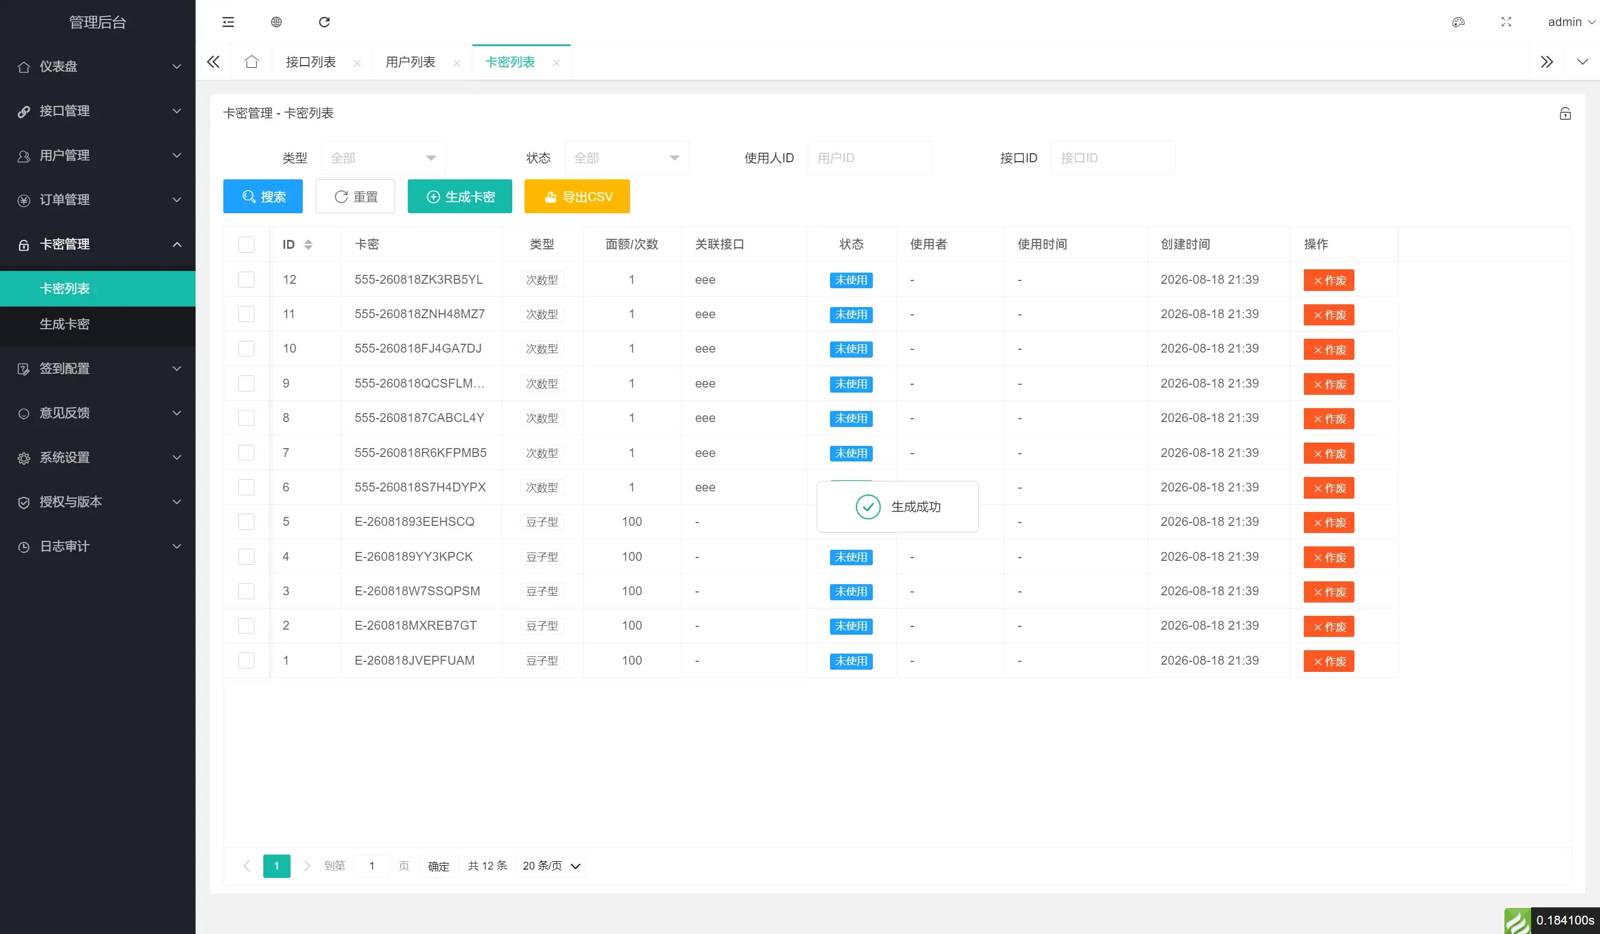Click the previous page arrow
Image resolution: width=1600 pixels, height=934 pixels.
247,866
